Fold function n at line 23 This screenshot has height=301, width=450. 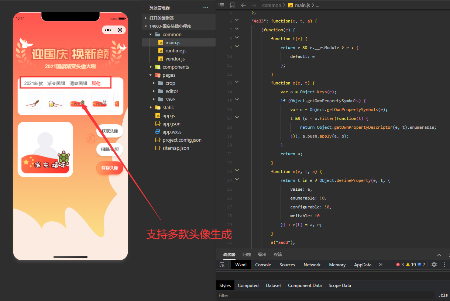tap(237, 170)
